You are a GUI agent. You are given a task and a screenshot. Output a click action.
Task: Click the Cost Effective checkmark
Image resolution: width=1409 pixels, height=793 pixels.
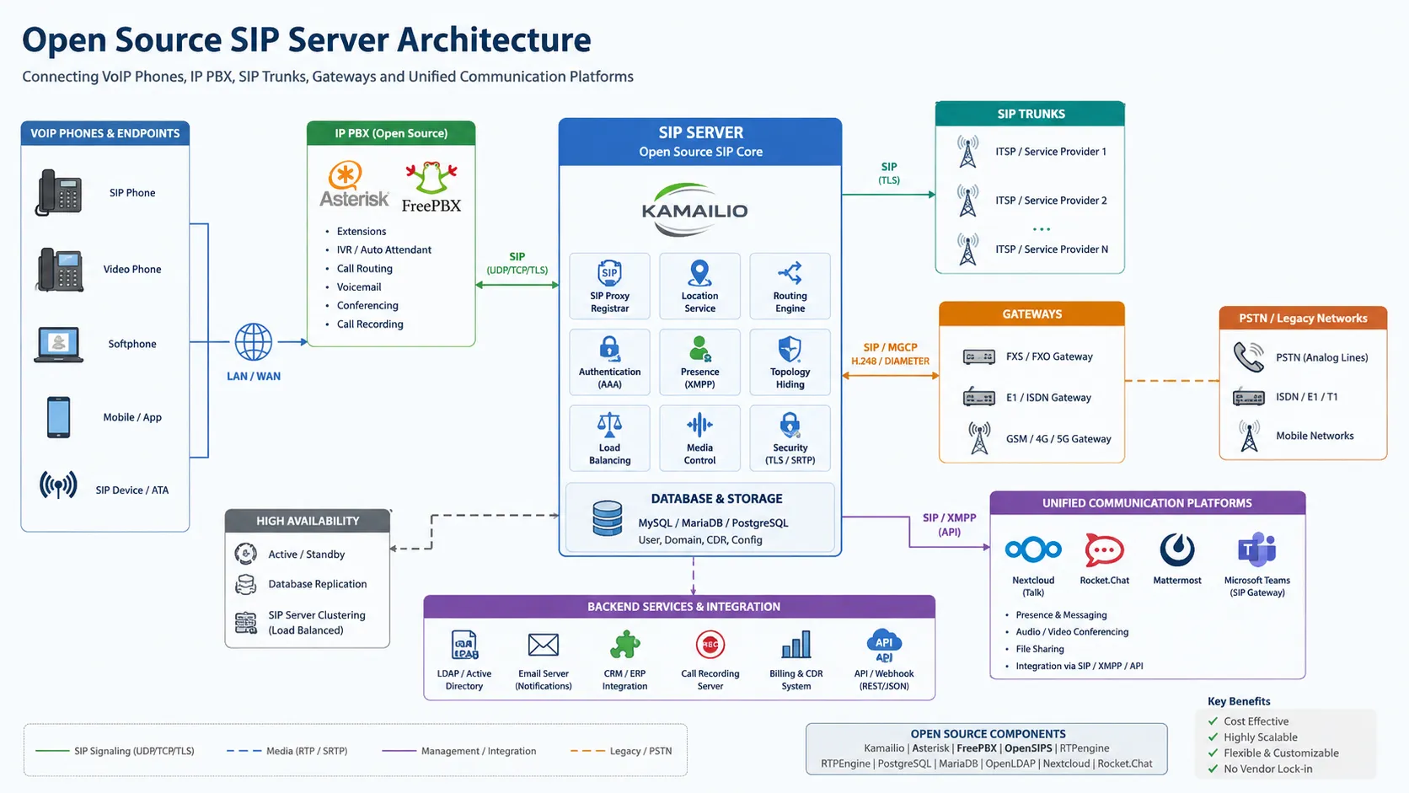pyautogui.click(x=1213, y=721)
